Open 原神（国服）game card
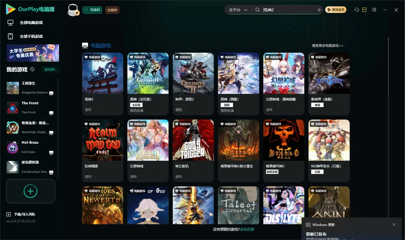 tap(239, 84)
